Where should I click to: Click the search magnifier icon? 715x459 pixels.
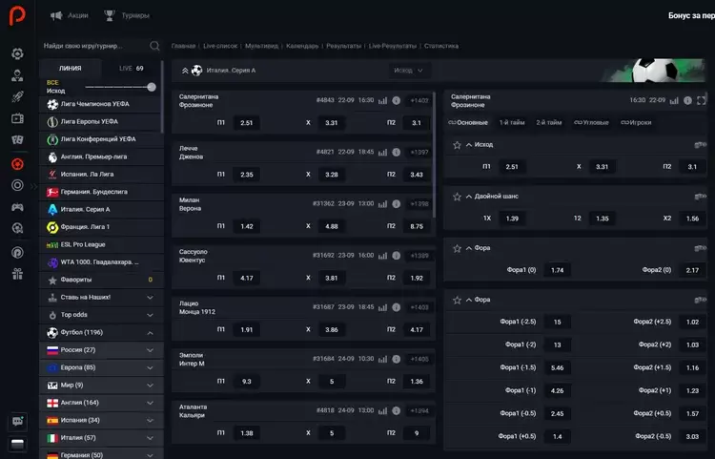pos(154,46)
